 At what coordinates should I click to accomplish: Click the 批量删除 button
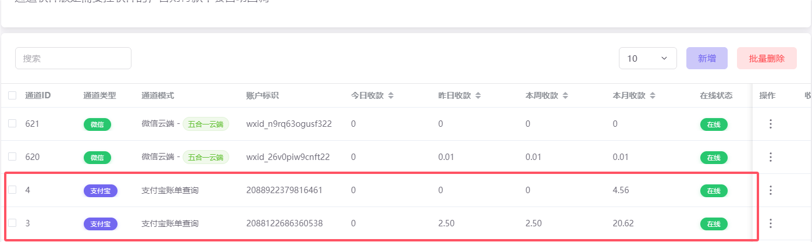(x=767, y=58)
